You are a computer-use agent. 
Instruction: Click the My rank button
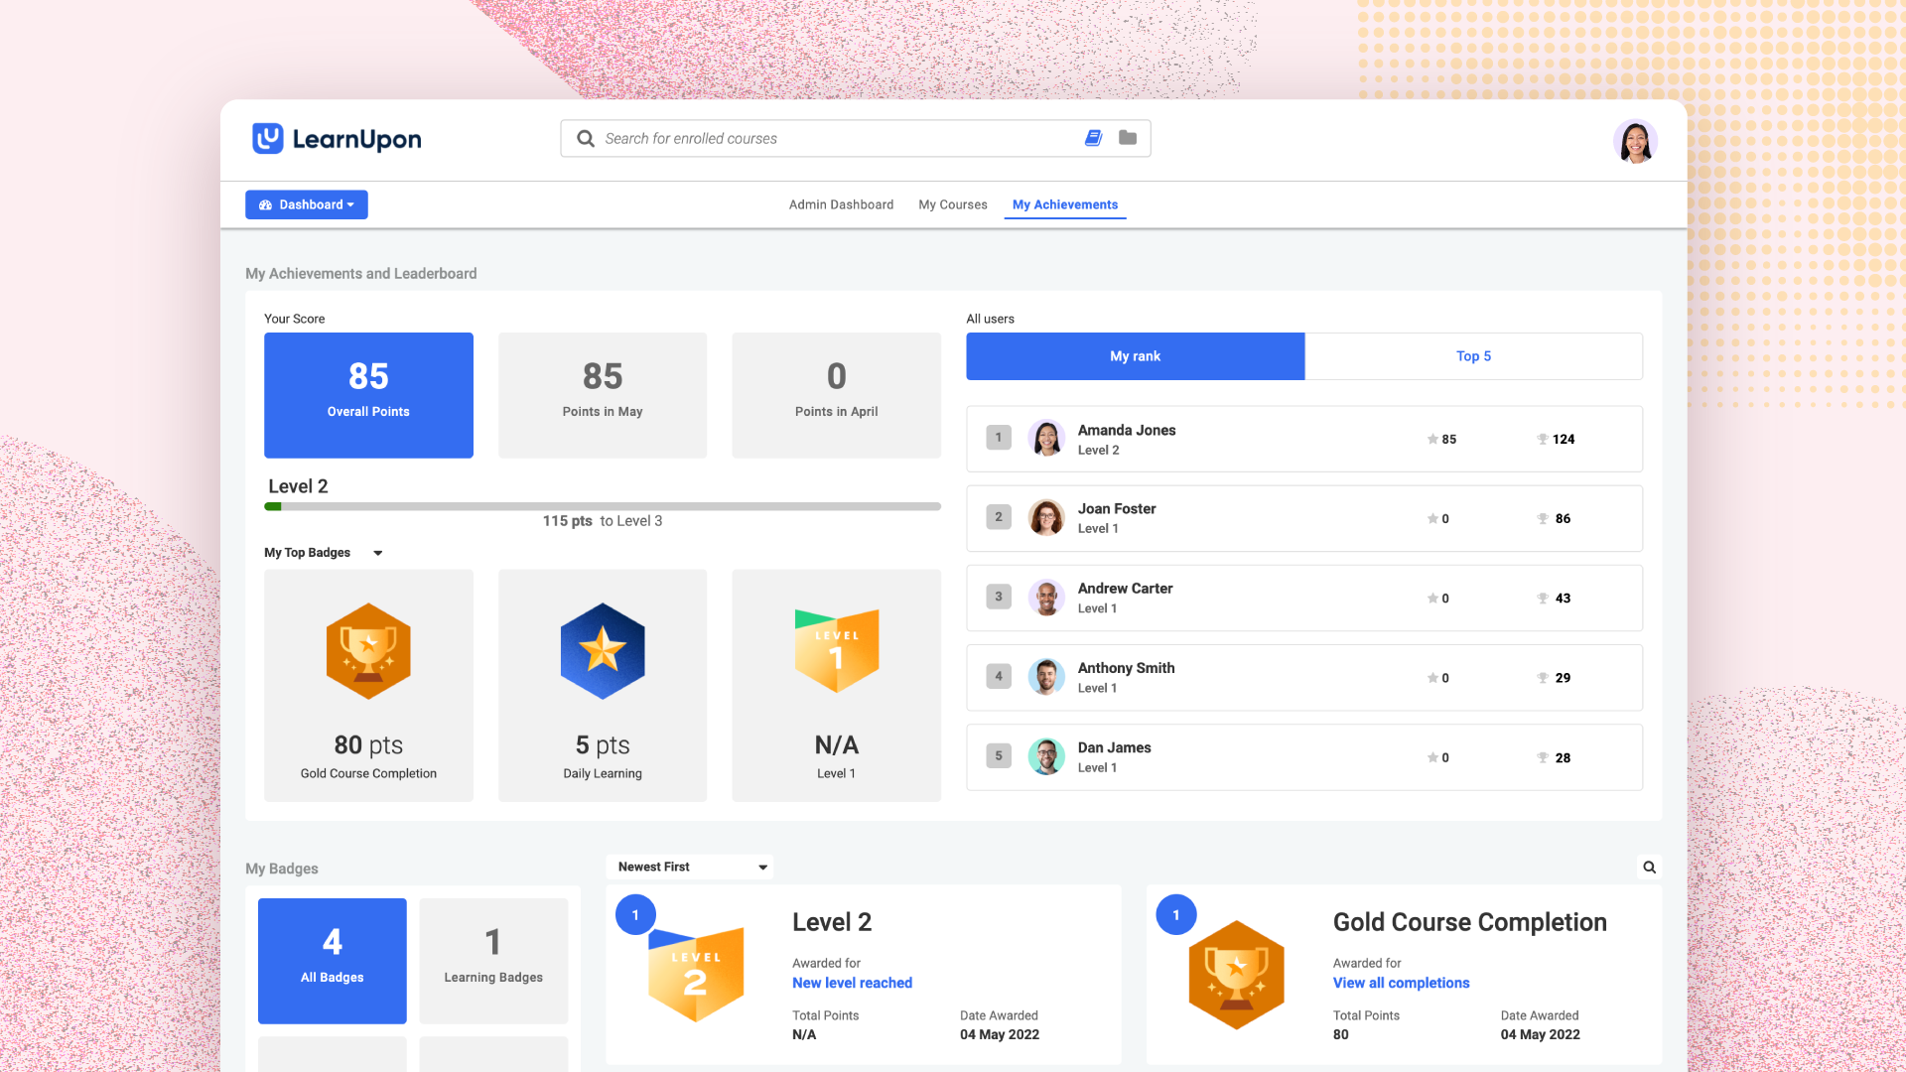pyautogui.click(x=1135, y=356)
